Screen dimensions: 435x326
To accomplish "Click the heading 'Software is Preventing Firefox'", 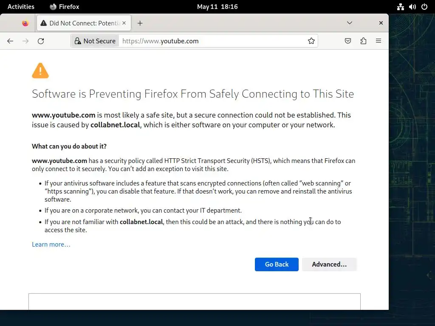I will (193, 94).
